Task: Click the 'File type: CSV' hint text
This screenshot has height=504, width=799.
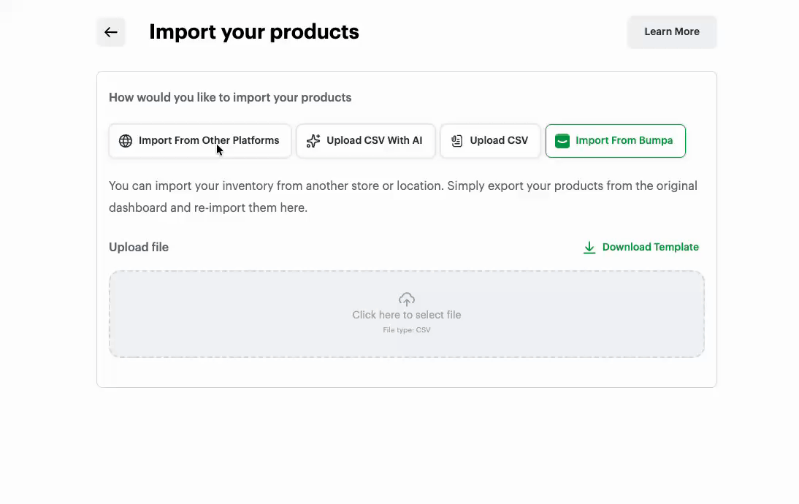Action: click(407, 330)
